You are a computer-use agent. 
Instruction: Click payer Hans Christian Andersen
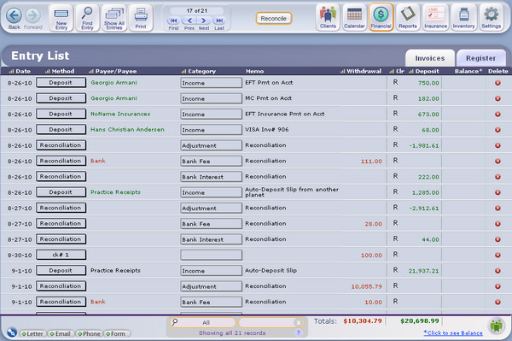[127, 129]
